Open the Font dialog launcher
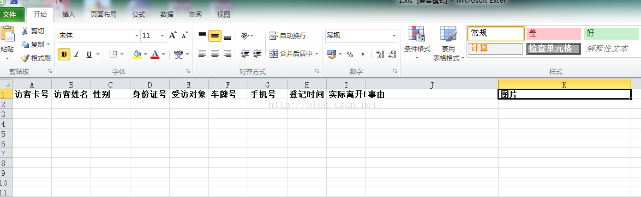 [x=188, y=71]
